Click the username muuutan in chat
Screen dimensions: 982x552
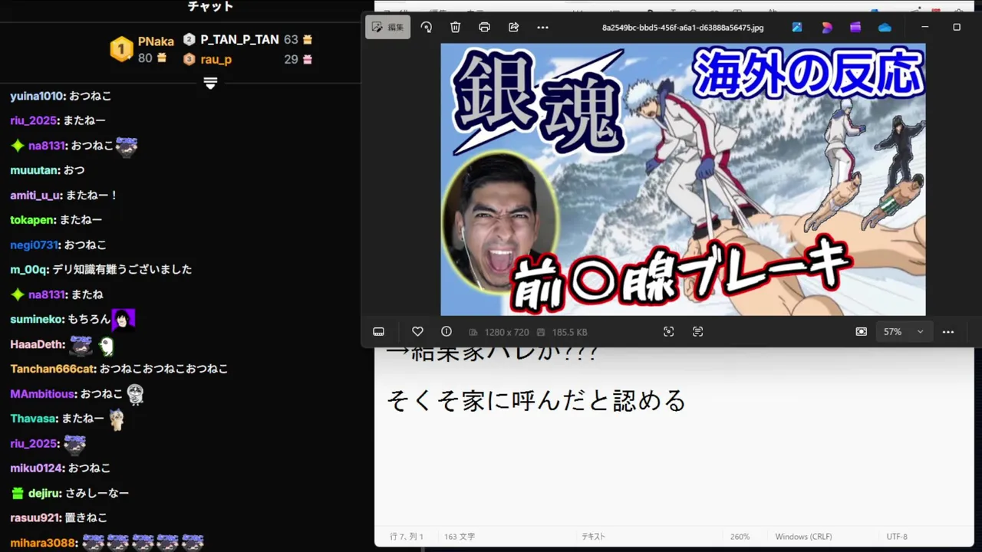tap(34, 170)
